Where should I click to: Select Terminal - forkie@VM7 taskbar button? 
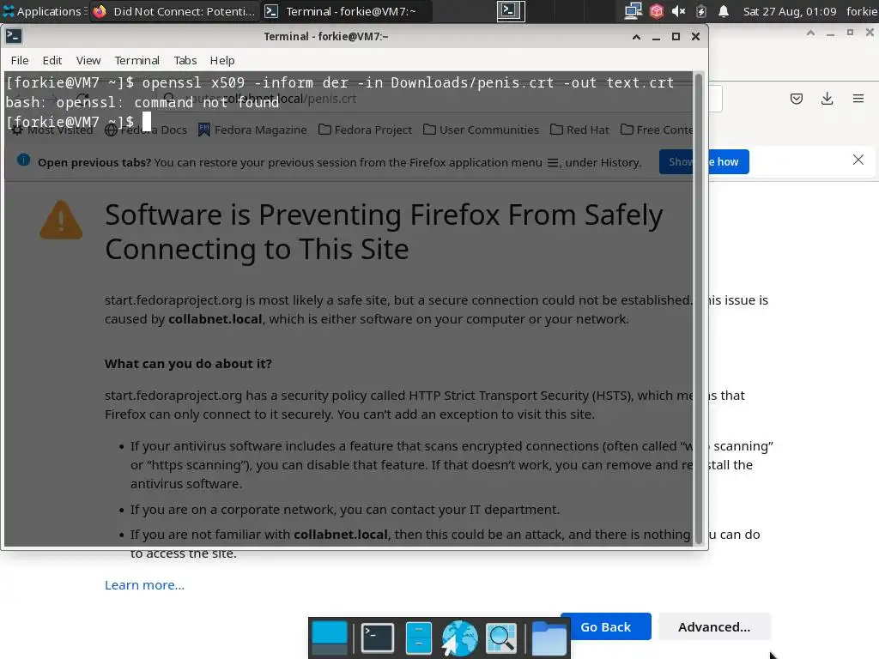click(347, 11)
